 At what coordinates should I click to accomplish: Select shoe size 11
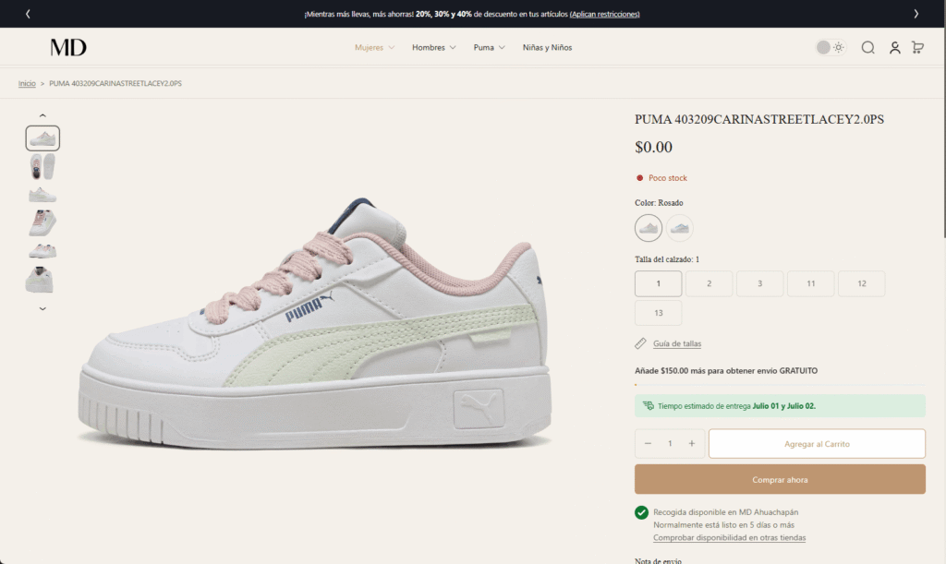coord(811,283)
